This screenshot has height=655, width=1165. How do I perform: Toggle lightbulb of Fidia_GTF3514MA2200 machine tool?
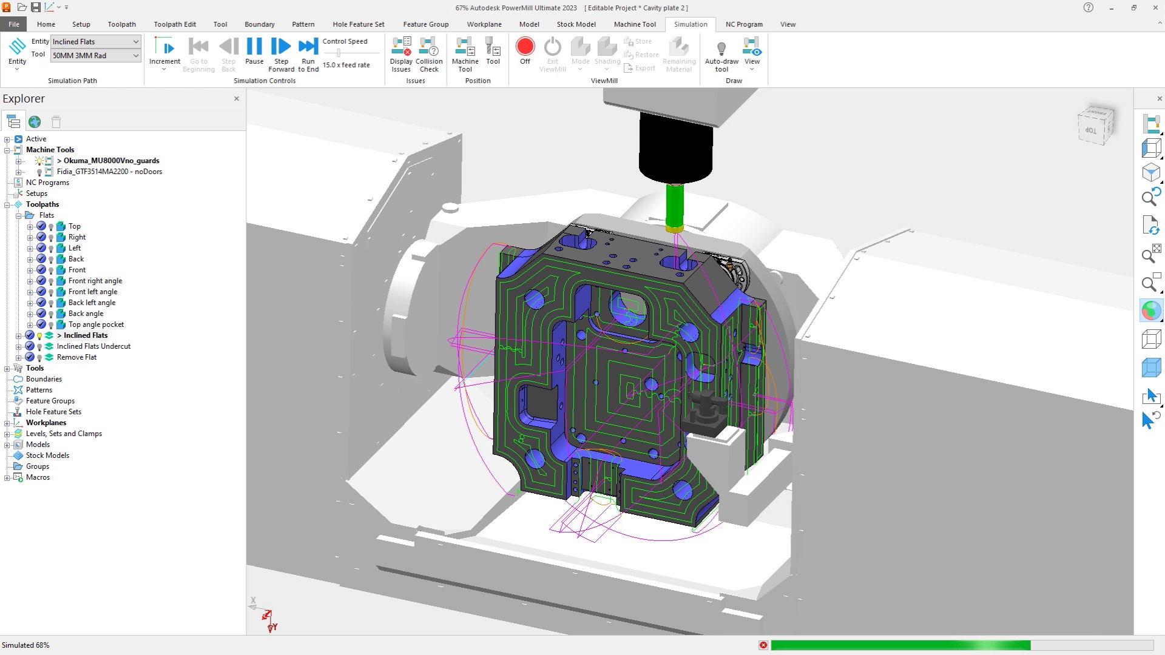coord(39,172)
